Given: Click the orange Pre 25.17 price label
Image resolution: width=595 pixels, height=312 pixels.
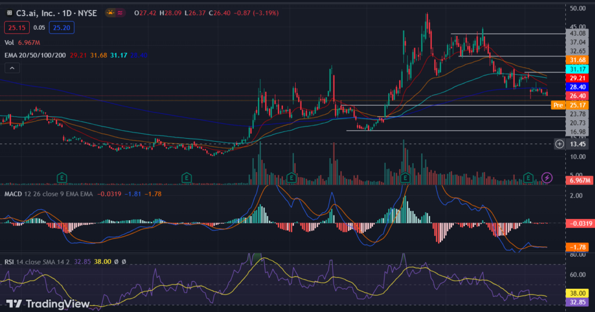Looking at the screenshot, I should (569, 105).
